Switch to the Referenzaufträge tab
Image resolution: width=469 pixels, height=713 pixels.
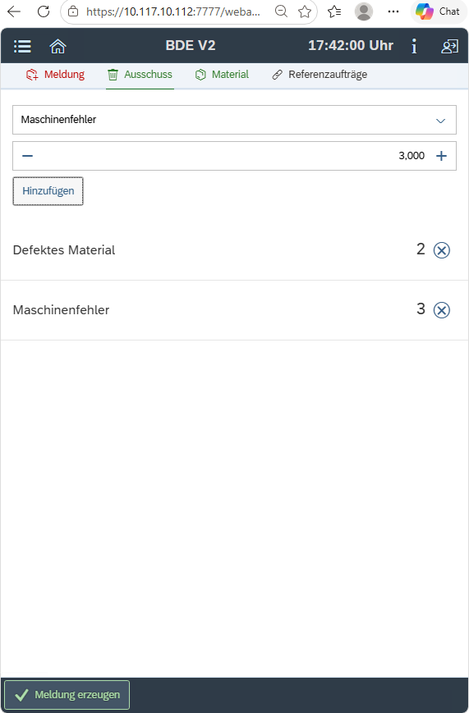(320, 75)
